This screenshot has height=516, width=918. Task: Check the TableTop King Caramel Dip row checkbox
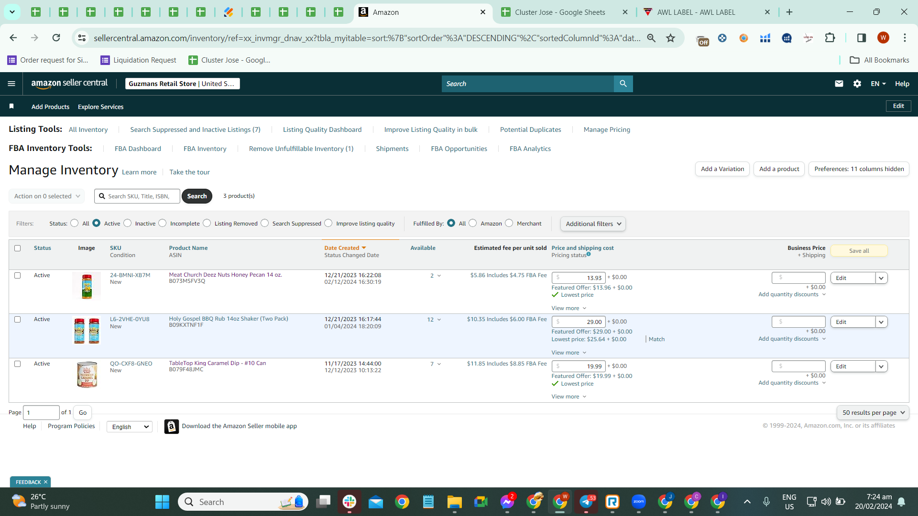click(x=18, y=364)
